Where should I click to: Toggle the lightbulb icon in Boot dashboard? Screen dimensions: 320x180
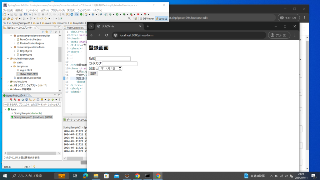tap(42, 99)
